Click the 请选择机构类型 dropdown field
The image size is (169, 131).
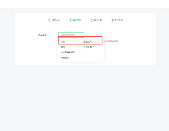(71, 35)
